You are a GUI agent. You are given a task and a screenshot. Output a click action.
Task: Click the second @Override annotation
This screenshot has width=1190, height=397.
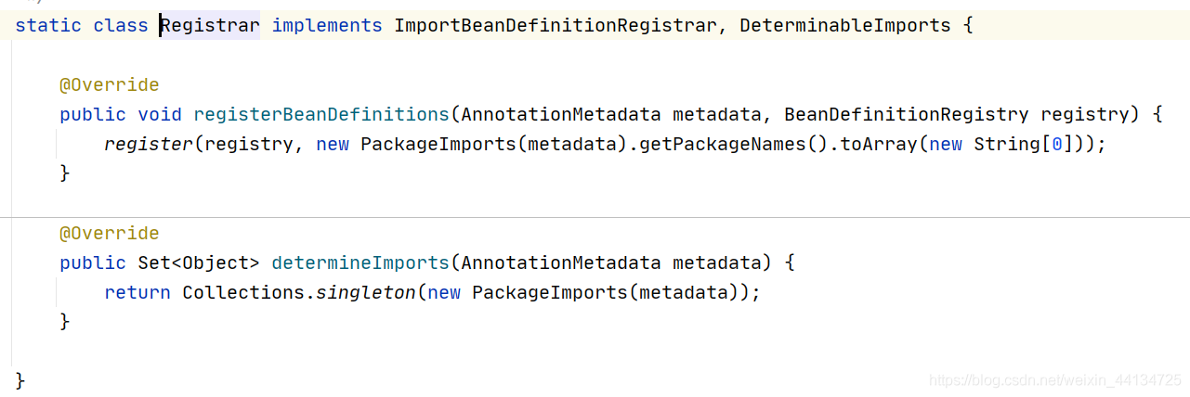(x=110, y=233)
